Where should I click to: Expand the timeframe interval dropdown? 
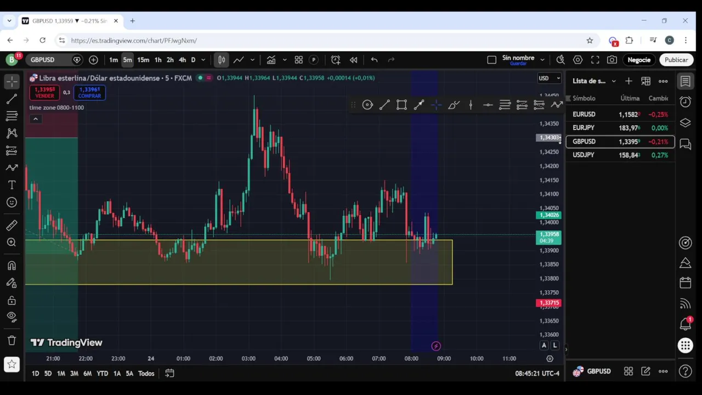pyautogui.click(x=203, y=60)
